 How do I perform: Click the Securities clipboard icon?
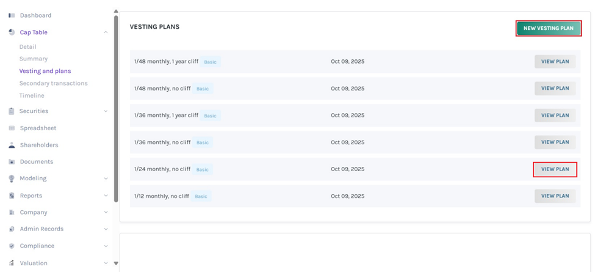click(12, 111)
